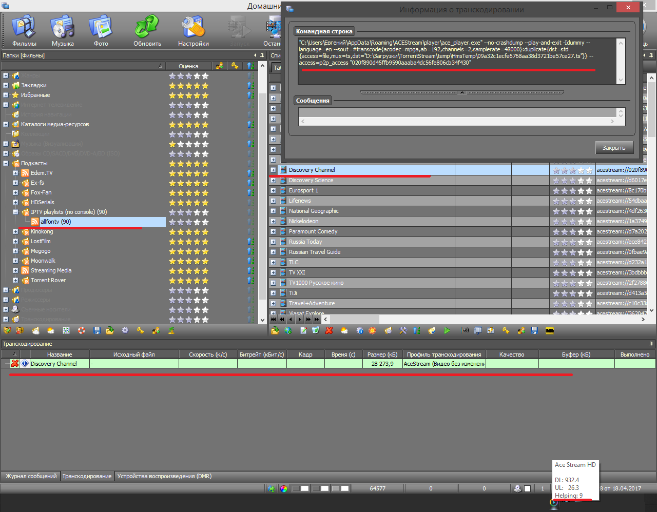
Task: Open the Музыка (Music) section
Action: 63,31
